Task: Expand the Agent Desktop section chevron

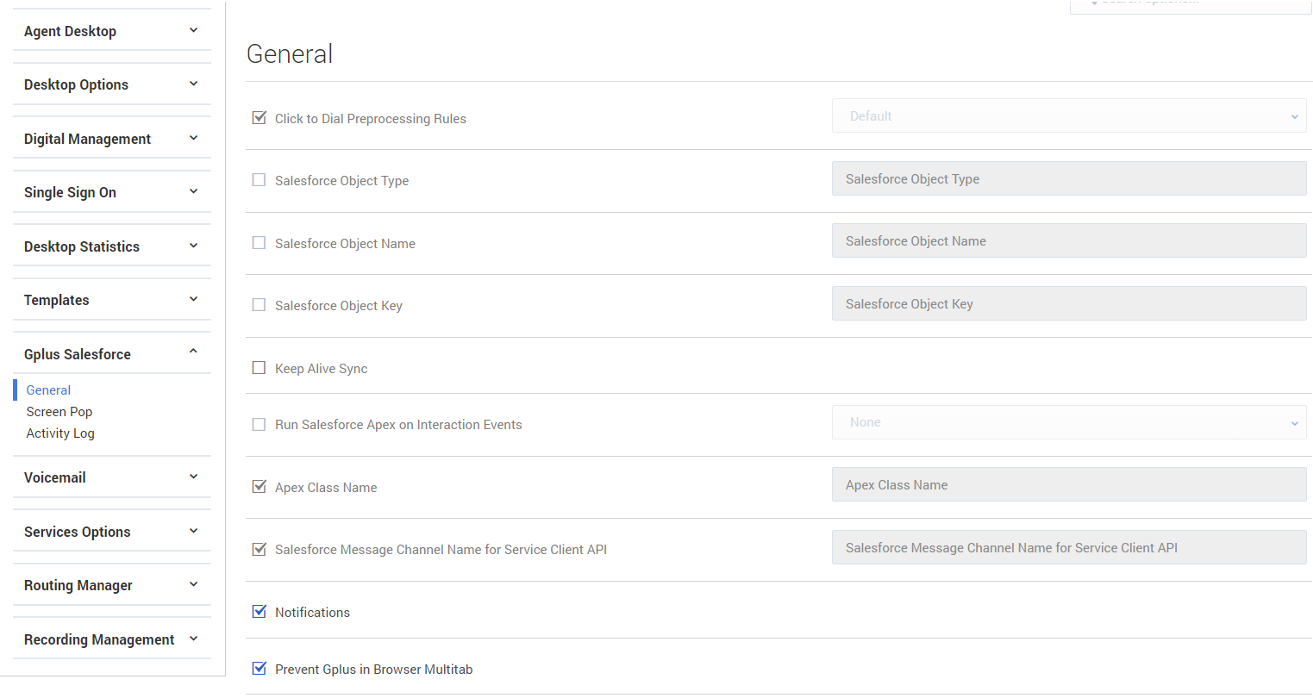Action: point(193,31)
